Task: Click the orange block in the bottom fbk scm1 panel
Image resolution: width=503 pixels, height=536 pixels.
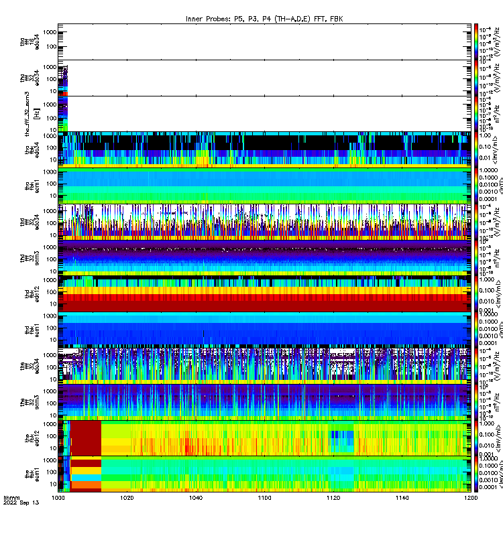Action: 86,484
